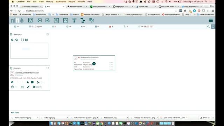Open the bulletin board icon beside search
This screenshot has height=126, width=224.
[x=213, y=27]
